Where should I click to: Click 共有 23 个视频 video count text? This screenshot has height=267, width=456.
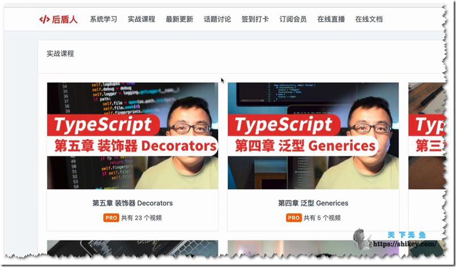(141, 218)
